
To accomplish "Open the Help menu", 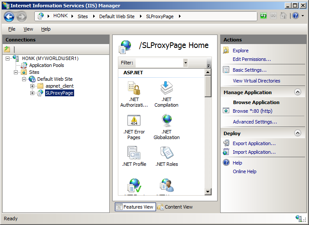I will (46, 29).
